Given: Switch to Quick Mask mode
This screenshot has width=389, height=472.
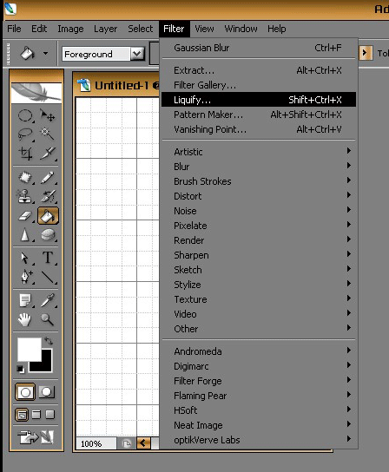Looking at the screenshot, I should pyautogui.click(x=46, y=391).
